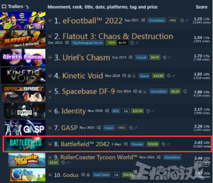The height and width of the screenshot is (183, 213).
Task: Open the GASP trailer thumbnail
Action: [x=25, y=128]
